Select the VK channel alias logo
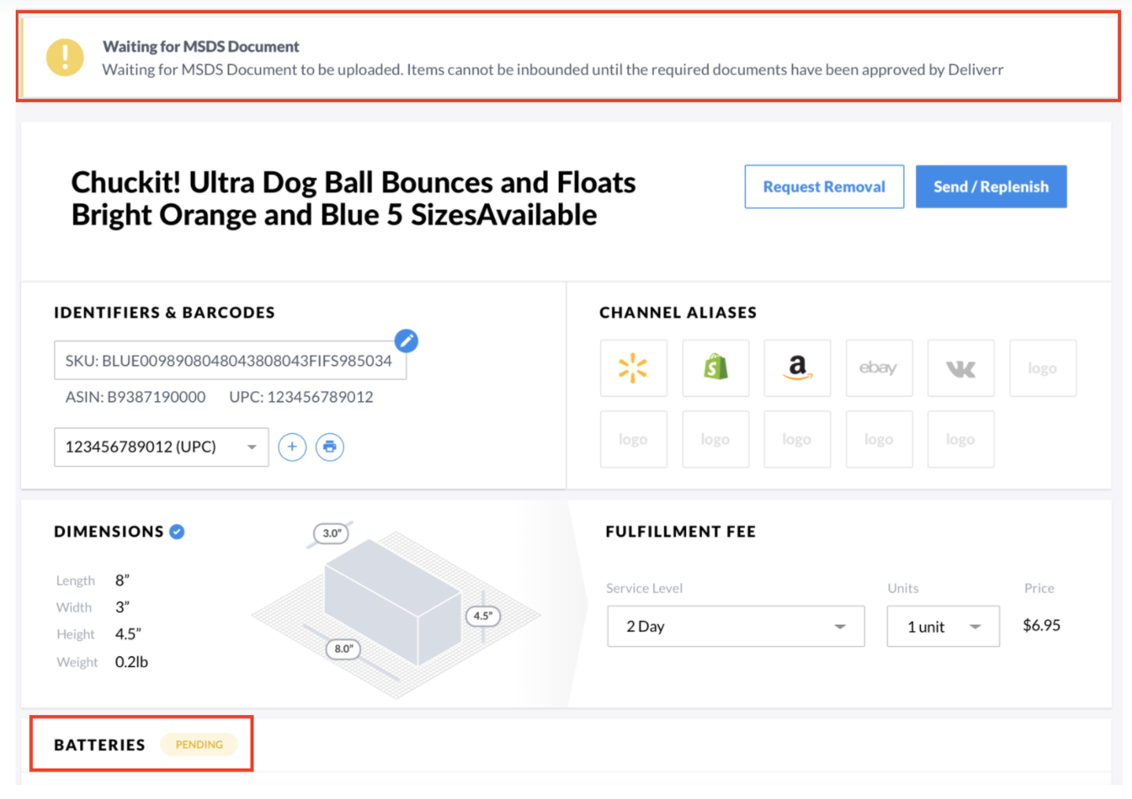 point(961,368)
